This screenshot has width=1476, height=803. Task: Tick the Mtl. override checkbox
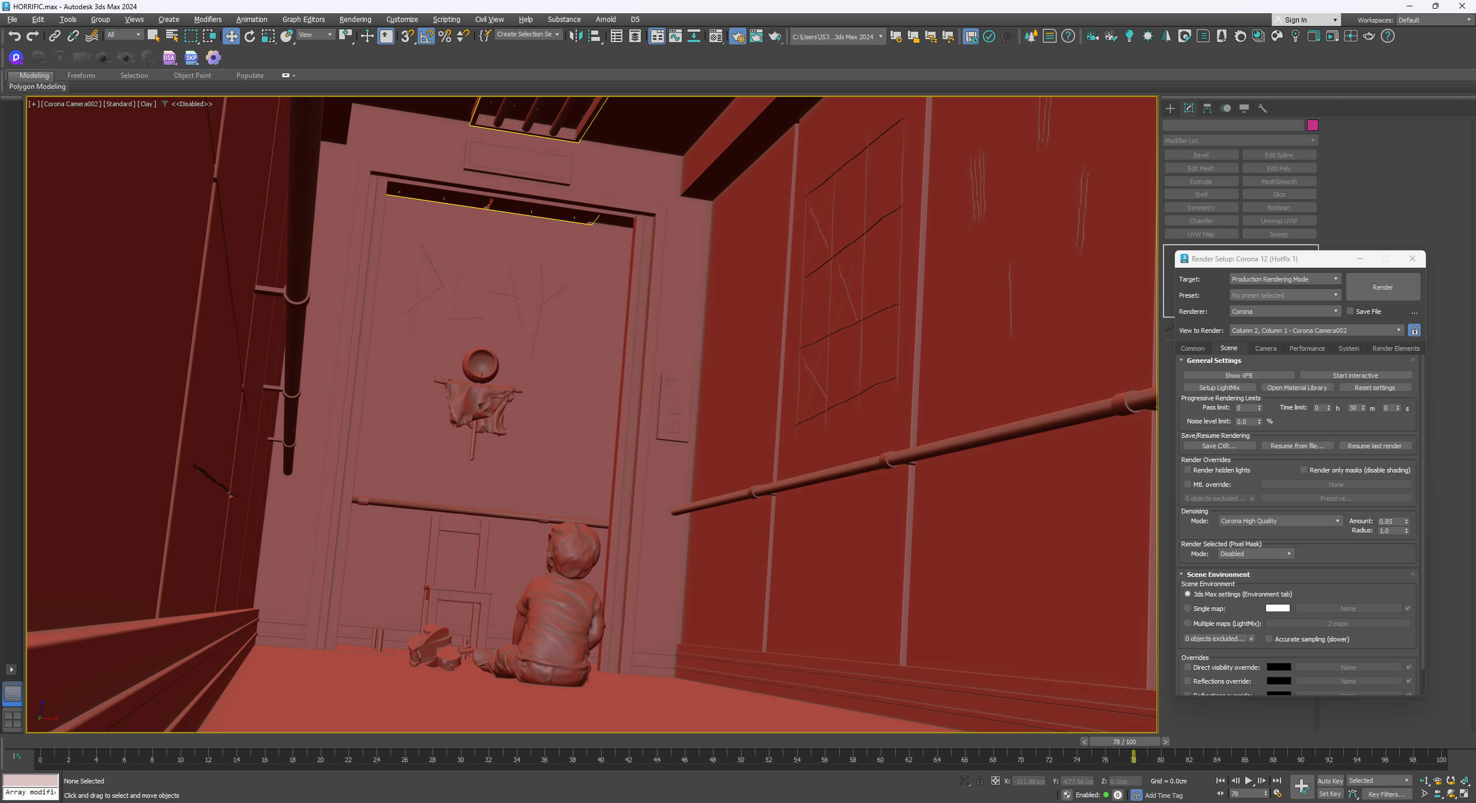tap(1188, 485)
